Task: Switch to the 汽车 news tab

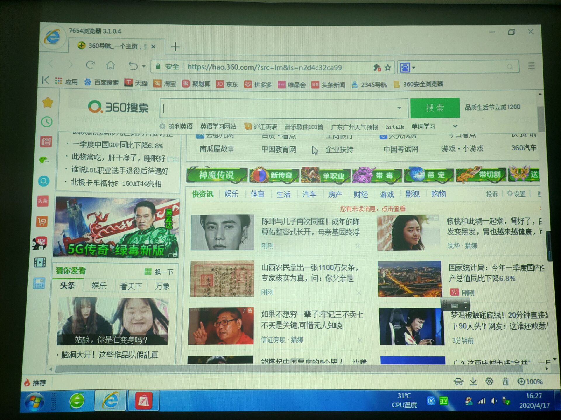Action: [x=309, y=194]
